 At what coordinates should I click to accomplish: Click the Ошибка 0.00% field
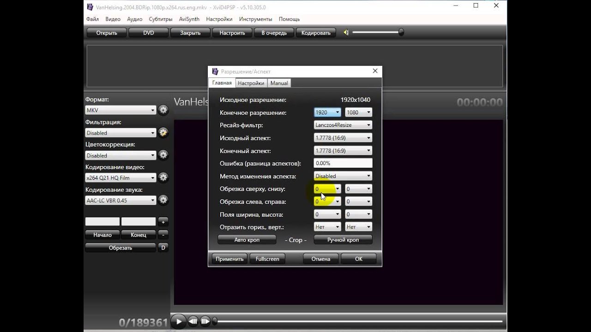(x=343, y=163)
